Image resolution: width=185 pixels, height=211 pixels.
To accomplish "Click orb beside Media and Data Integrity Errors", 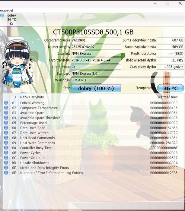I will tap(6, 168).
